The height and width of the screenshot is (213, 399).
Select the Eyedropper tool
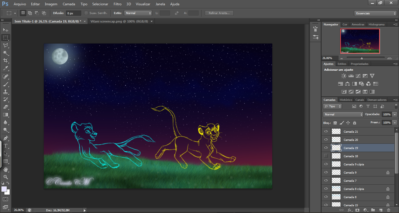pos(6,68)
